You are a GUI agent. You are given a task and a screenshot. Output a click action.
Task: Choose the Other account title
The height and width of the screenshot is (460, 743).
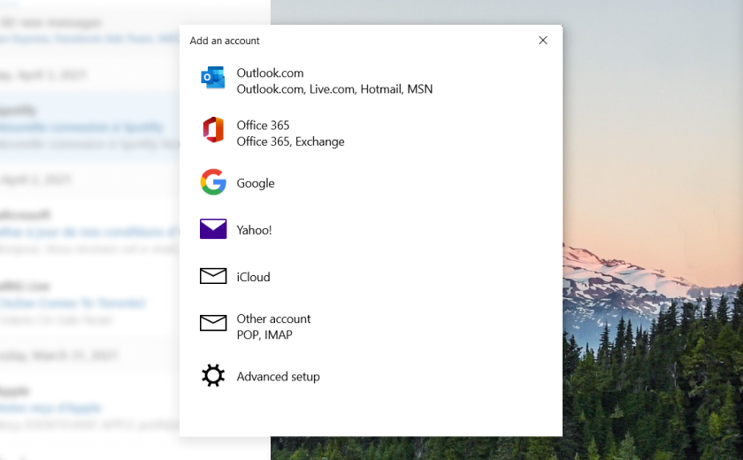(x=274, y=318)
